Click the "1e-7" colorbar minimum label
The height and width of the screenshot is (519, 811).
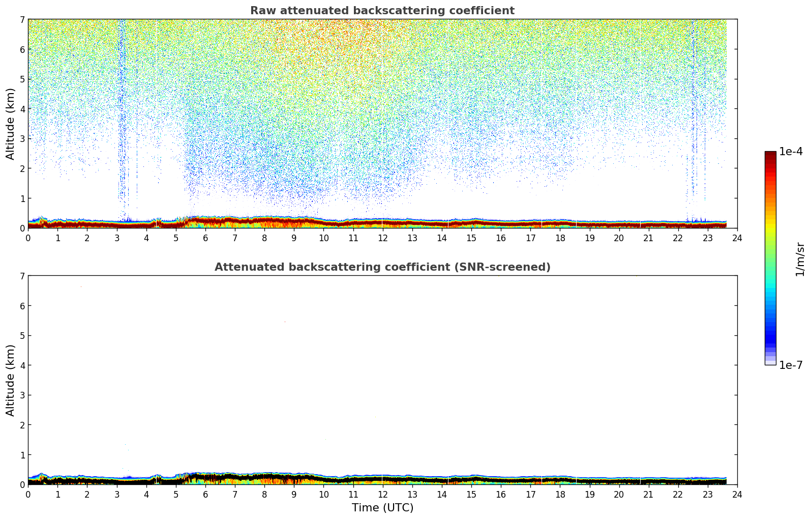(791, 365)
